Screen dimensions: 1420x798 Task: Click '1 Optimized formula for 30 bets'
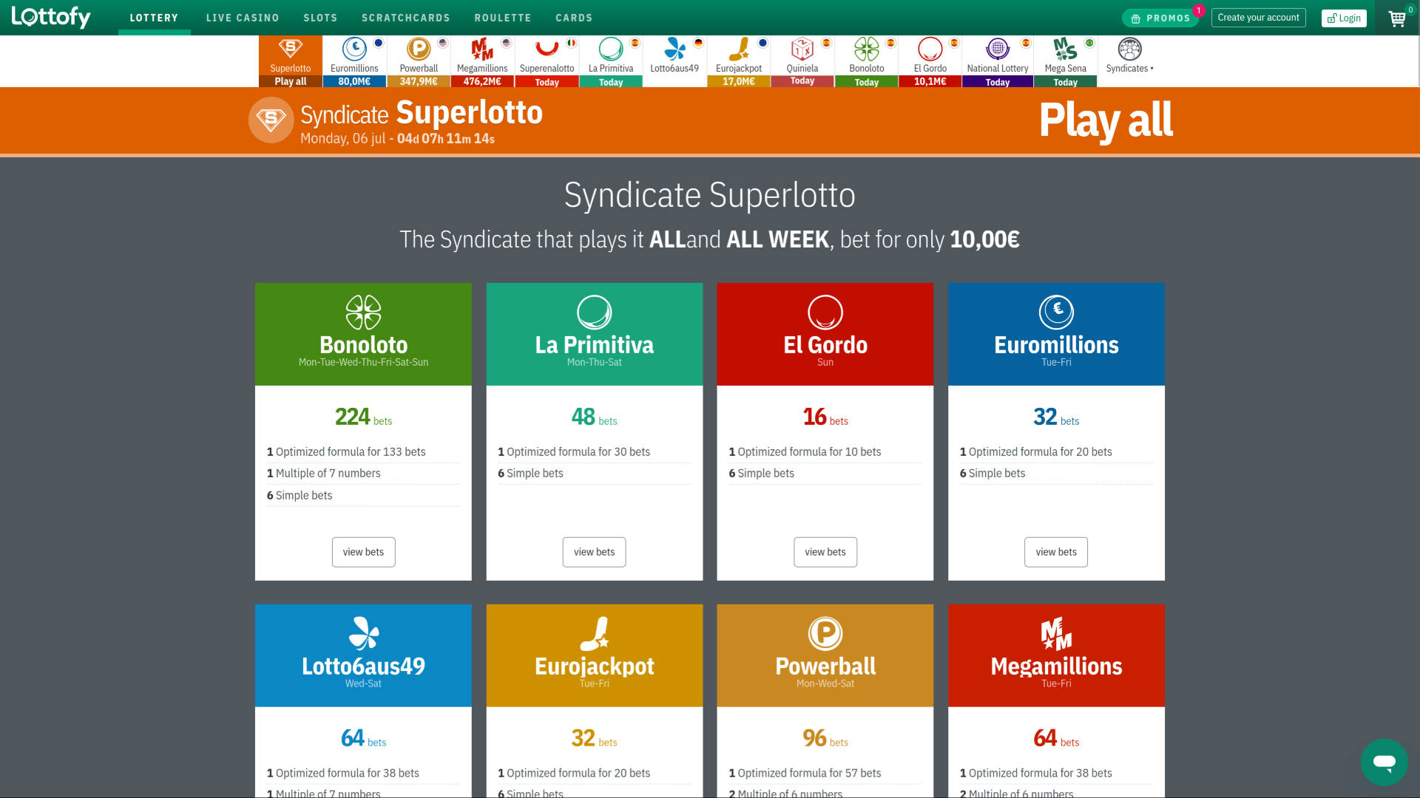coord(574,452)
